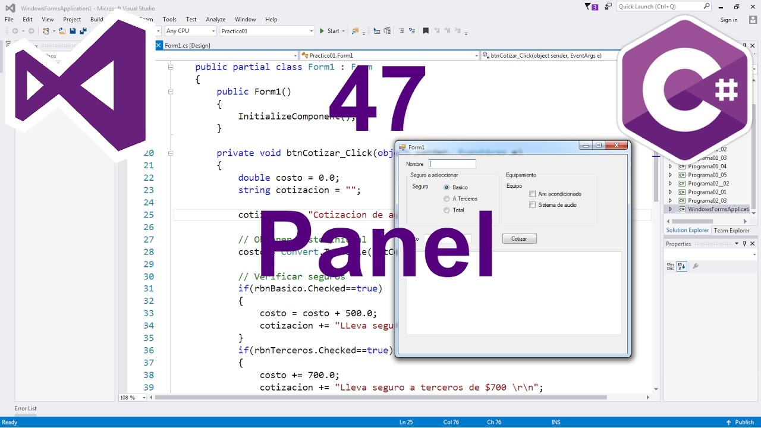The height and width of the screenshot is (428, 761).
Task: Click the Quick Launch magnifier icon
Action: tap(707, 6)
